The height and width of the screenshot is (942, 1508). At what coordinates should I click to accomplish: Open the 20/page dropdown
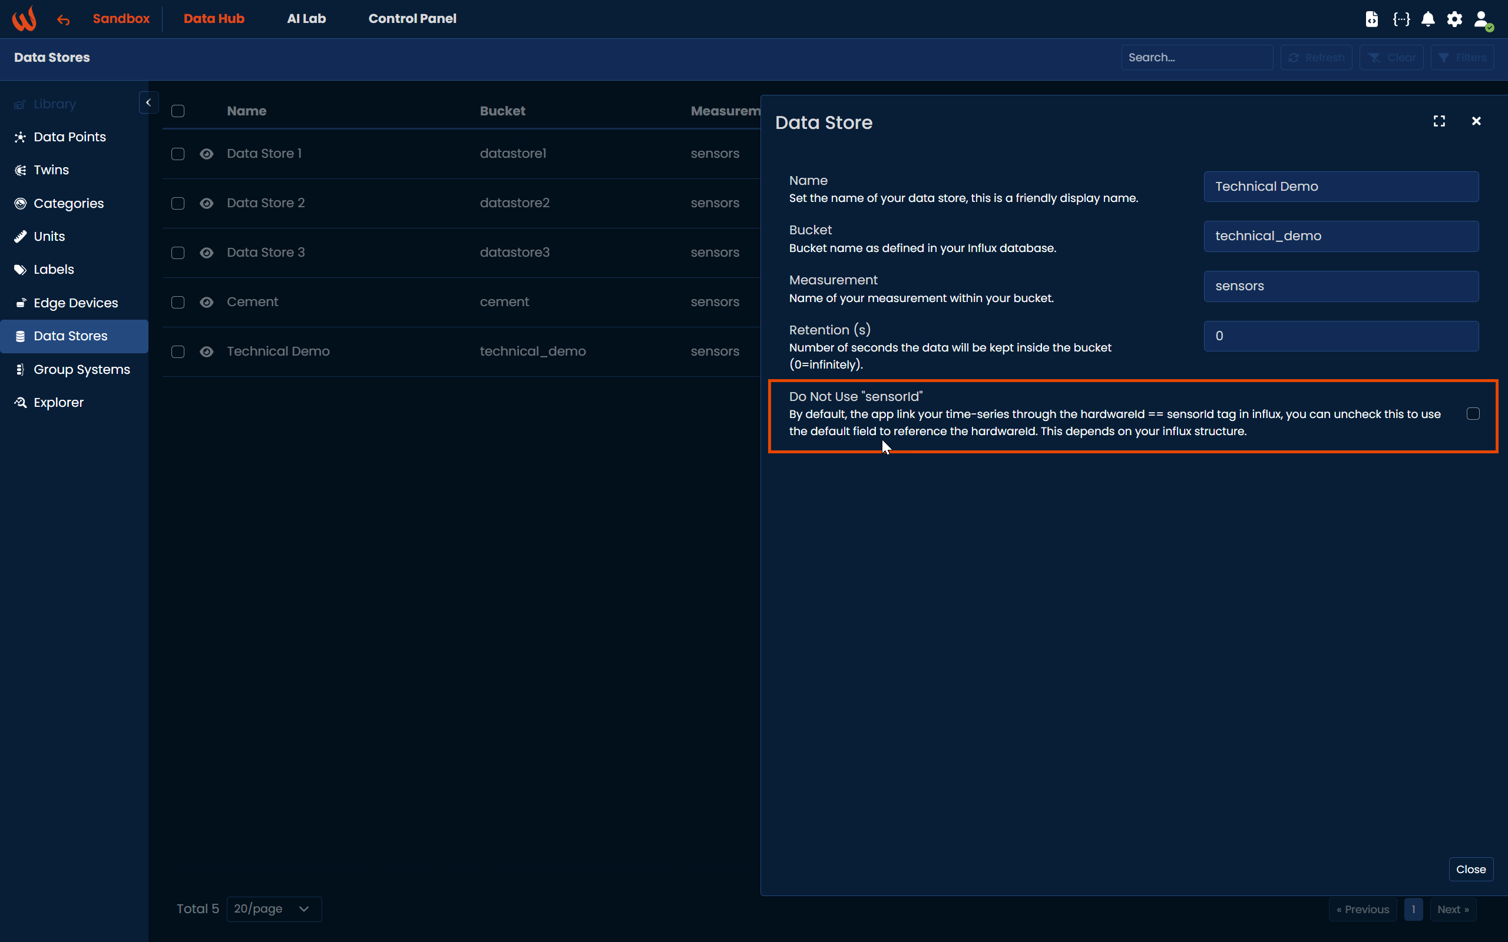point(273,909)
